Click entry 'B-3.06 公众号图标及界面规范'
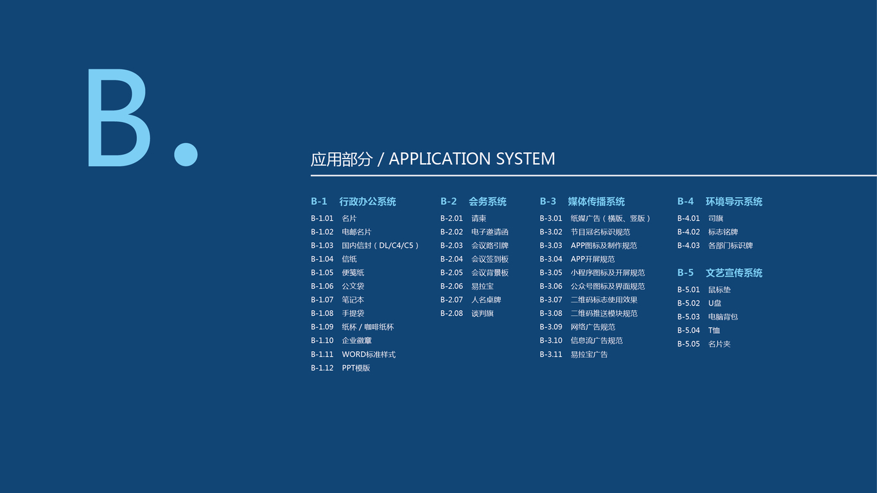The height and width of the screenshot is (493, 877). pyautogui.click(x=593, y=286)
